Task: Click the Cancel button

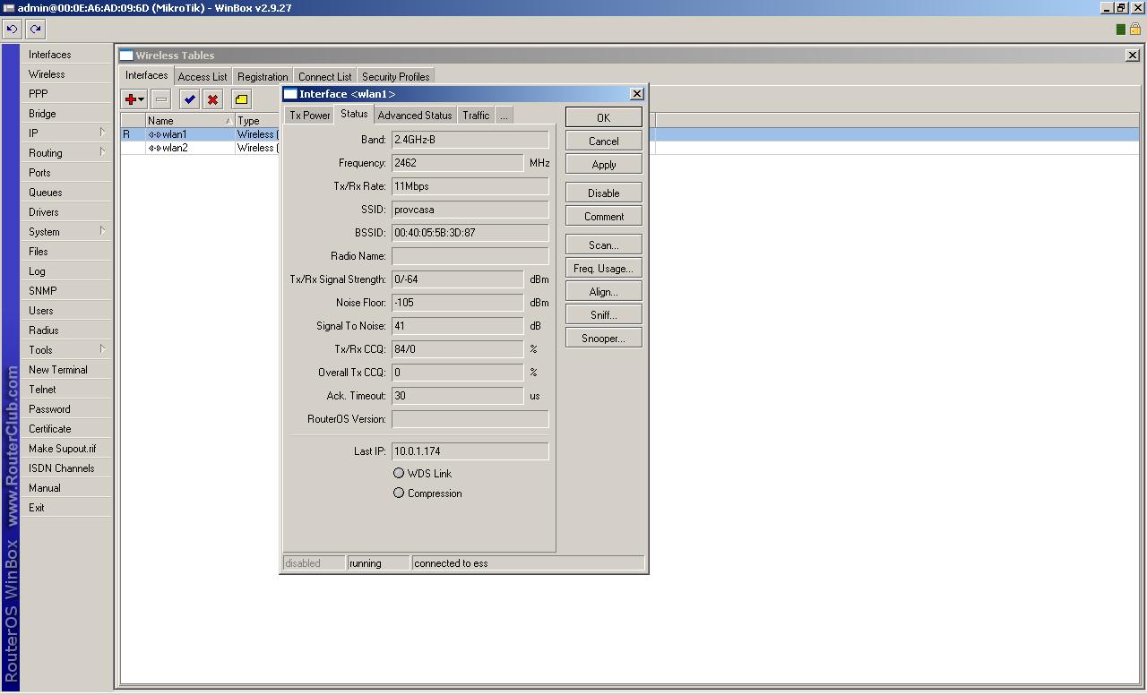Action: tap(604, 141)
